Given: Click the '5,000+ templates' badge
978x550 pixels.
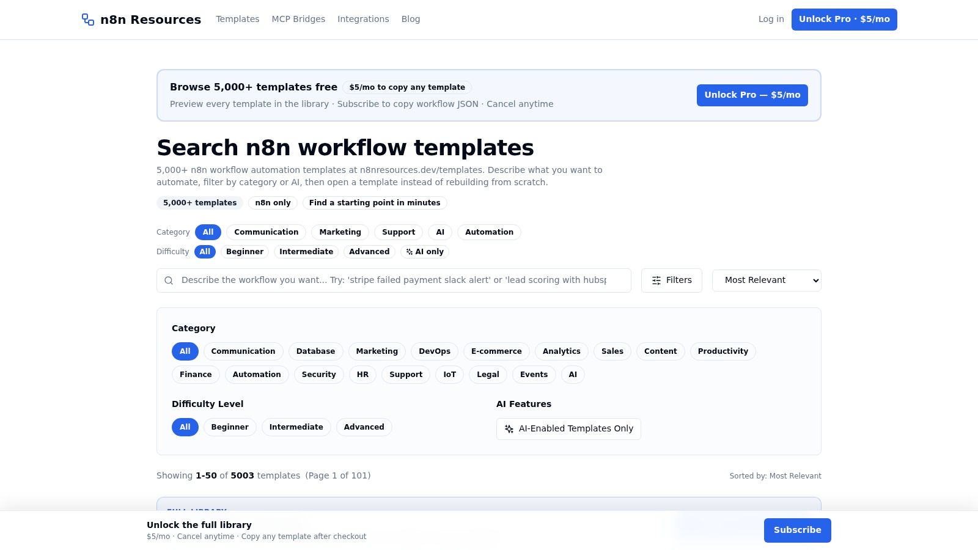Looking at the screenshot, I should coord(200,203).
